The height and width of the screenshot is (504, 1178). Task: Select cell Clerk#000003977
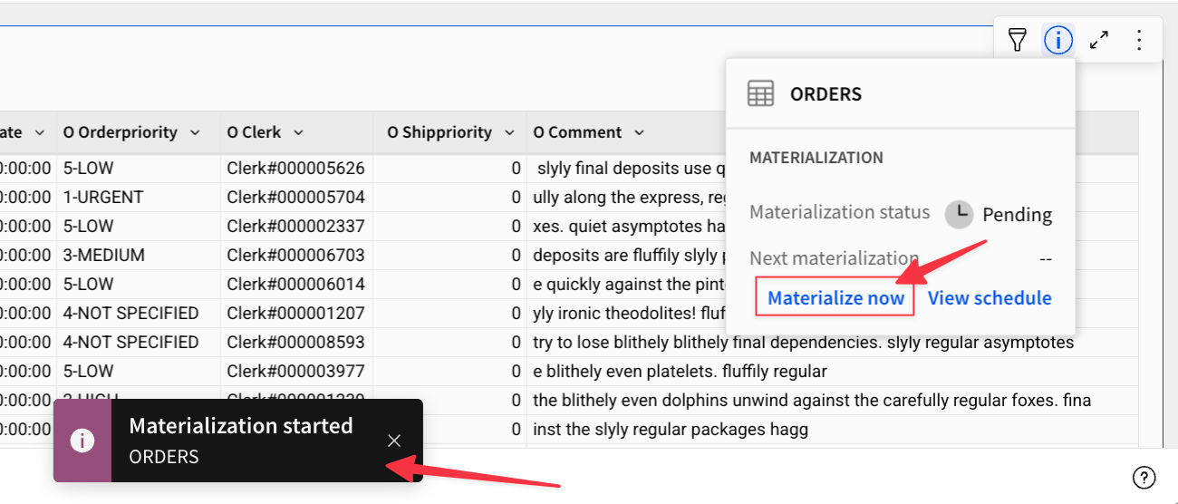point(297,372)
